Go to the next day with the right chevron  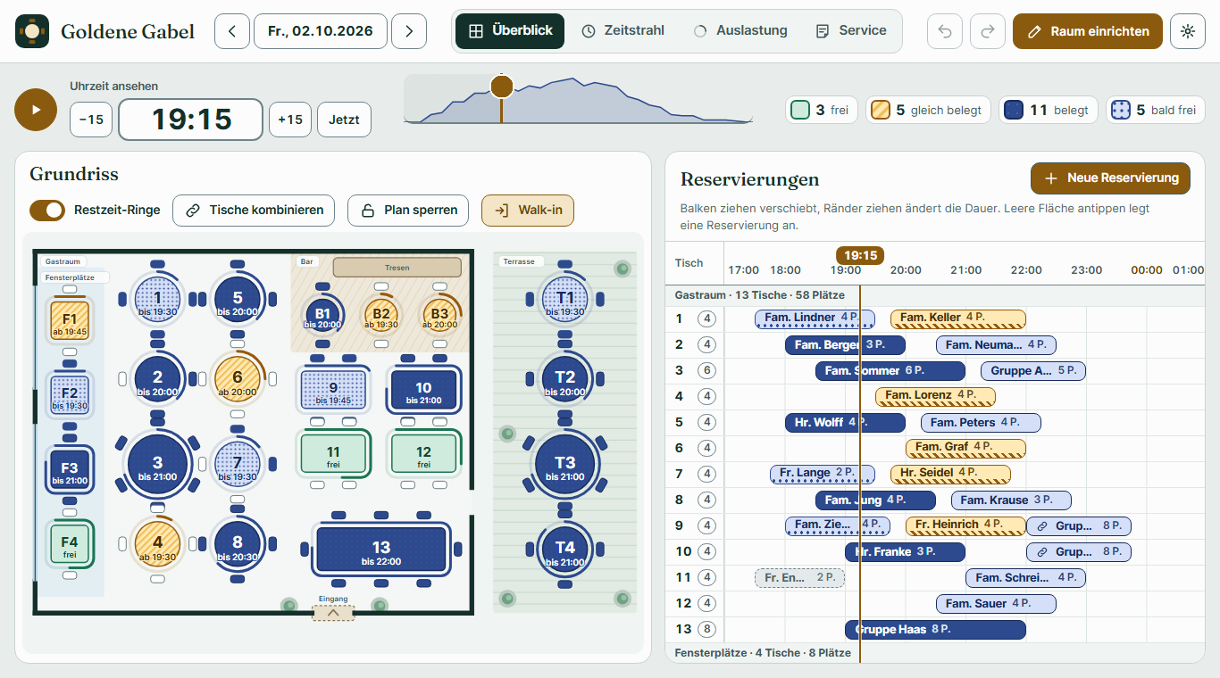coord(409,31)
